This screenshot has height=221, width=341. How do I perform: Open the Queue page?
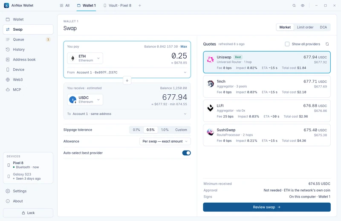click(x=28, y=39)
